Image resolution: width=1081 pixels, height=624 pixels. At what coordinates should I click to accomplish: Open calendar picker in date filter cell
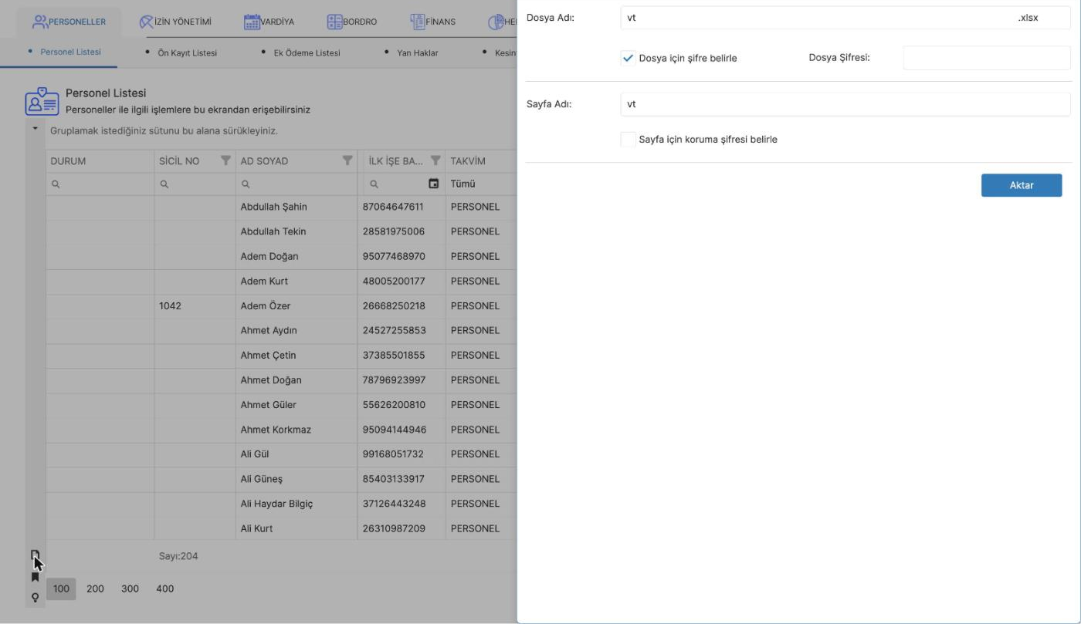coord(433,184)
